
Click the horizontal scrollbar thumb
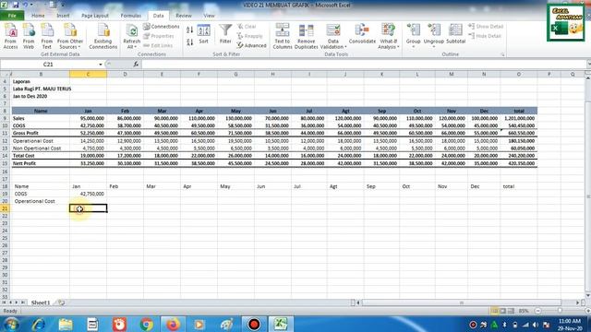(462, 302)
